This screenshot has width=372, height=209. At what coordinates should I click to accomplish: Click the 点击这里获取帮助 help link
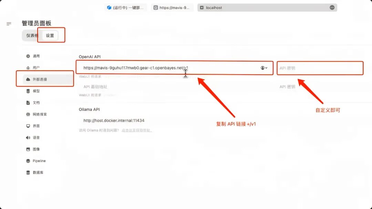click(136, 131)
